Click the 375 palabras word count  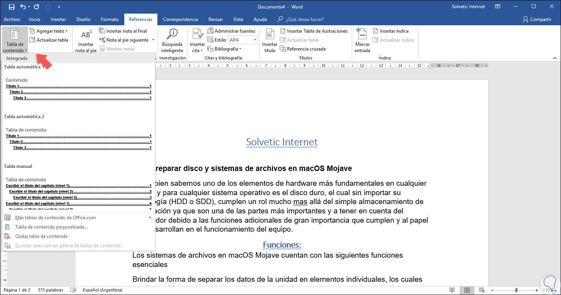coord(51,290)
